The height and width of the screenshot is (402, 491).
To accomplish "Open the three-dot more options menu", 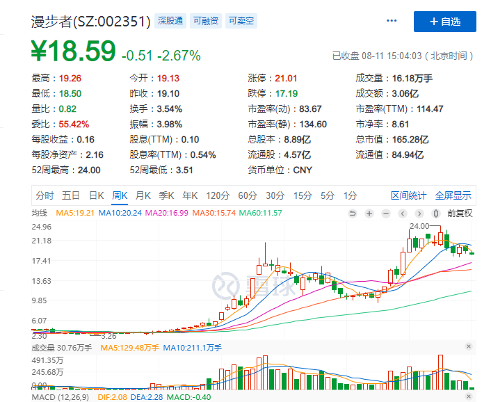I will click(392, 21).
